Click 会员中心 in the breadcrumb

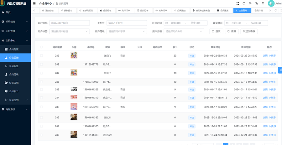[x=45, y=3]
